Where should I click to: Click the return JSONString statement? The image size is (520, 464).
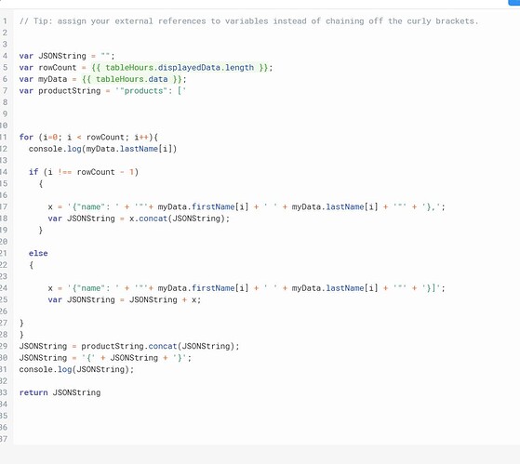coord(60,392)
